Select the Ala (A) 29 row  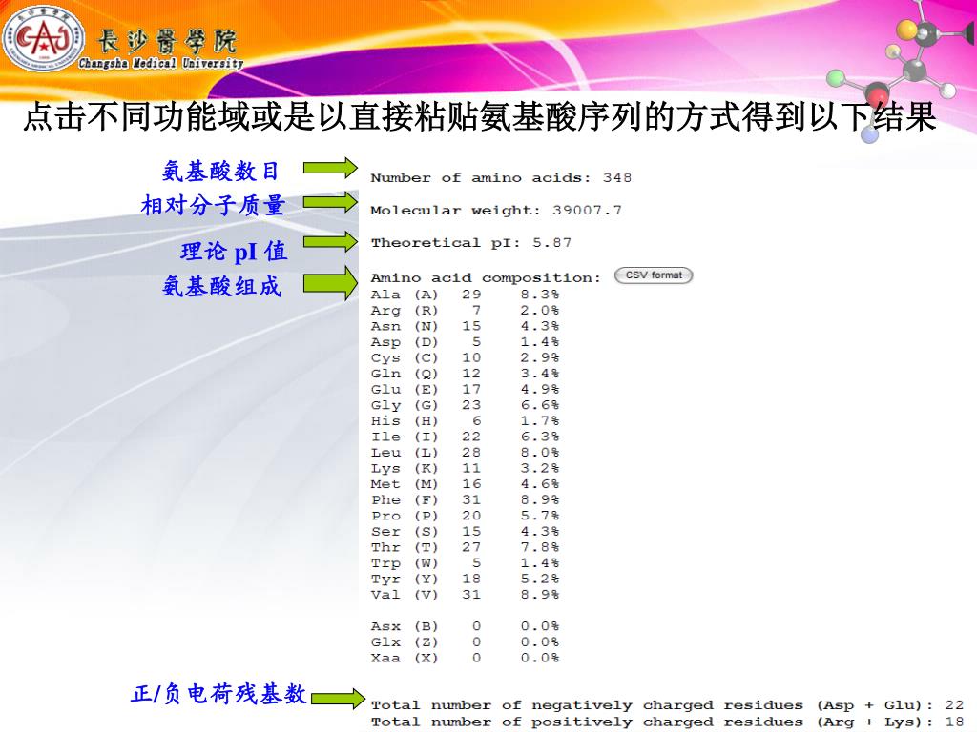(465, 295)
